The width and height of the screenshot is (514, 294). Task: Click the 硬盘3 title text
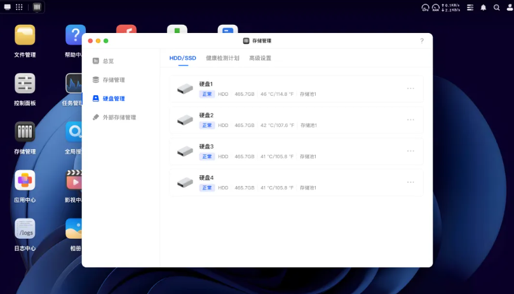click(206, 146)
